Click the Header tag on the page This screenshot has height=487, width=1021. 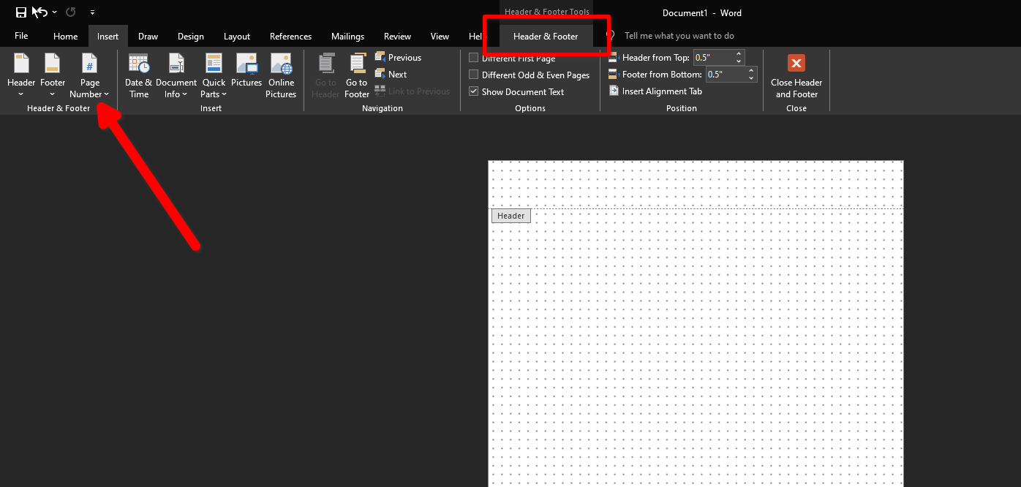tap(510, 216)
